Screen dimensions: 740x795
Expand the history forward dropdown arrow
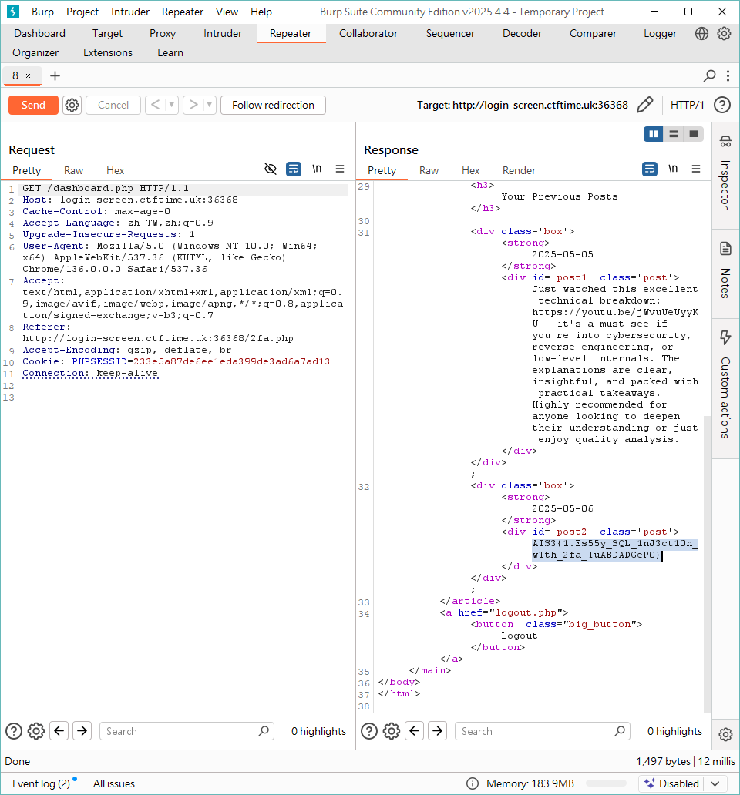point(210,105)
